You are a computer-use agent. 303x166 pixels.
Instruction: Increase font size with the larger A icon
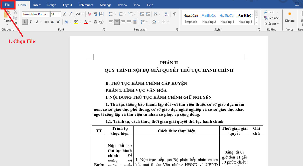point(65,14)
